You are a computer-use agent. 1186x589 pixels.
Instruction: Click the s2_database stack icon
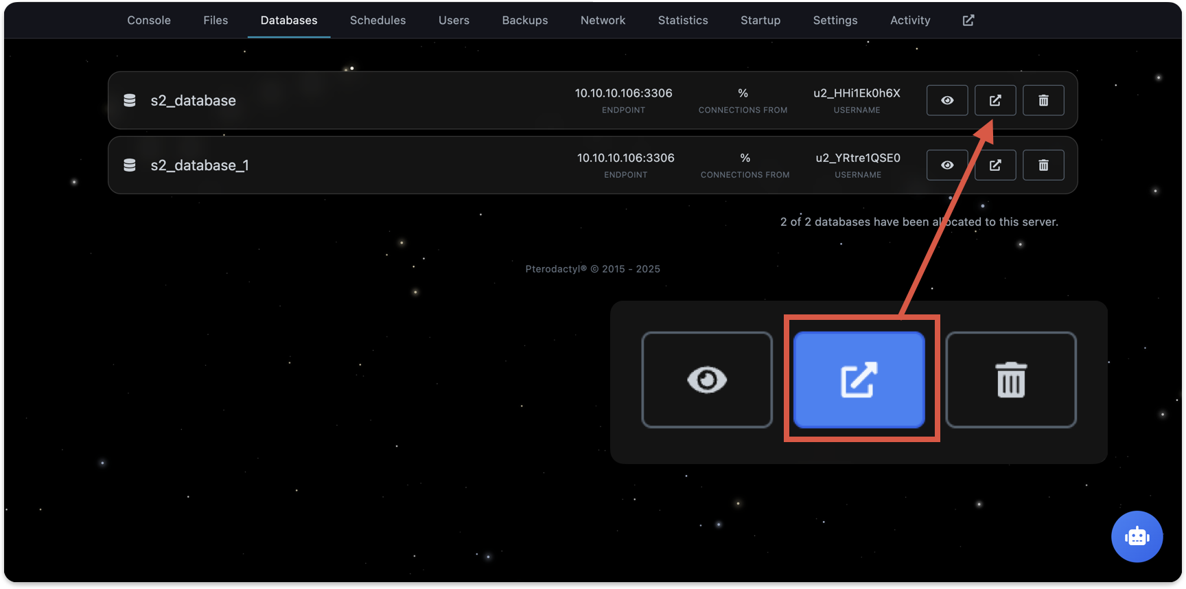pyautogui.click(x=129, y=100)
